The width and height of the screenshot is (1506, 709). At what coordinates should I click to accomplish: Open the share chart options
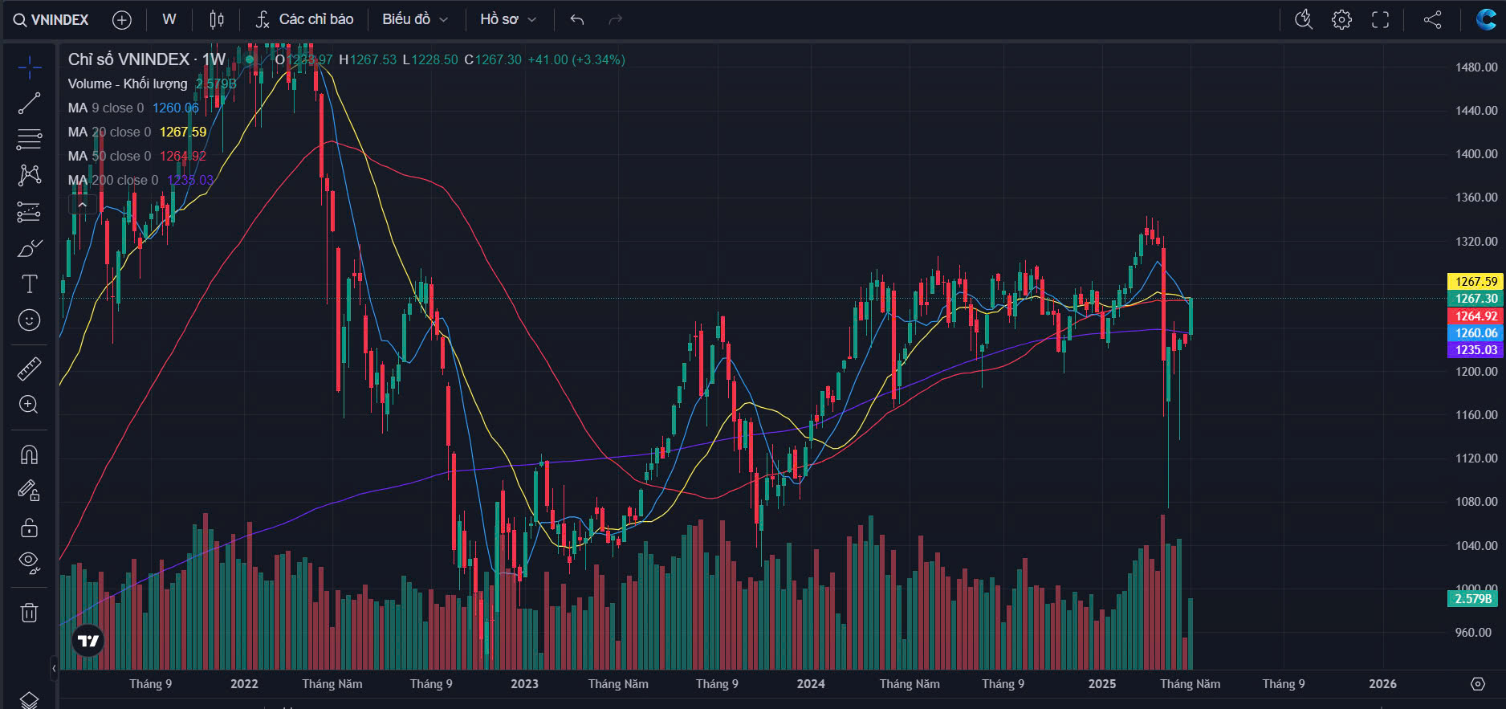point(1433,20)
